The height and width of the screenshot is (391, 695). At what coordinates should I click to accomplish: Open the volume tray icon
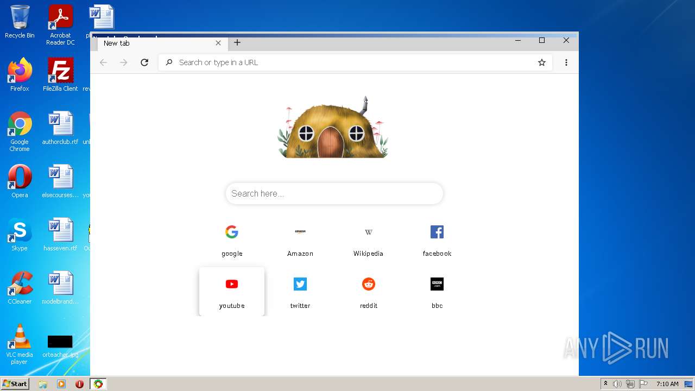coord(617,384)
